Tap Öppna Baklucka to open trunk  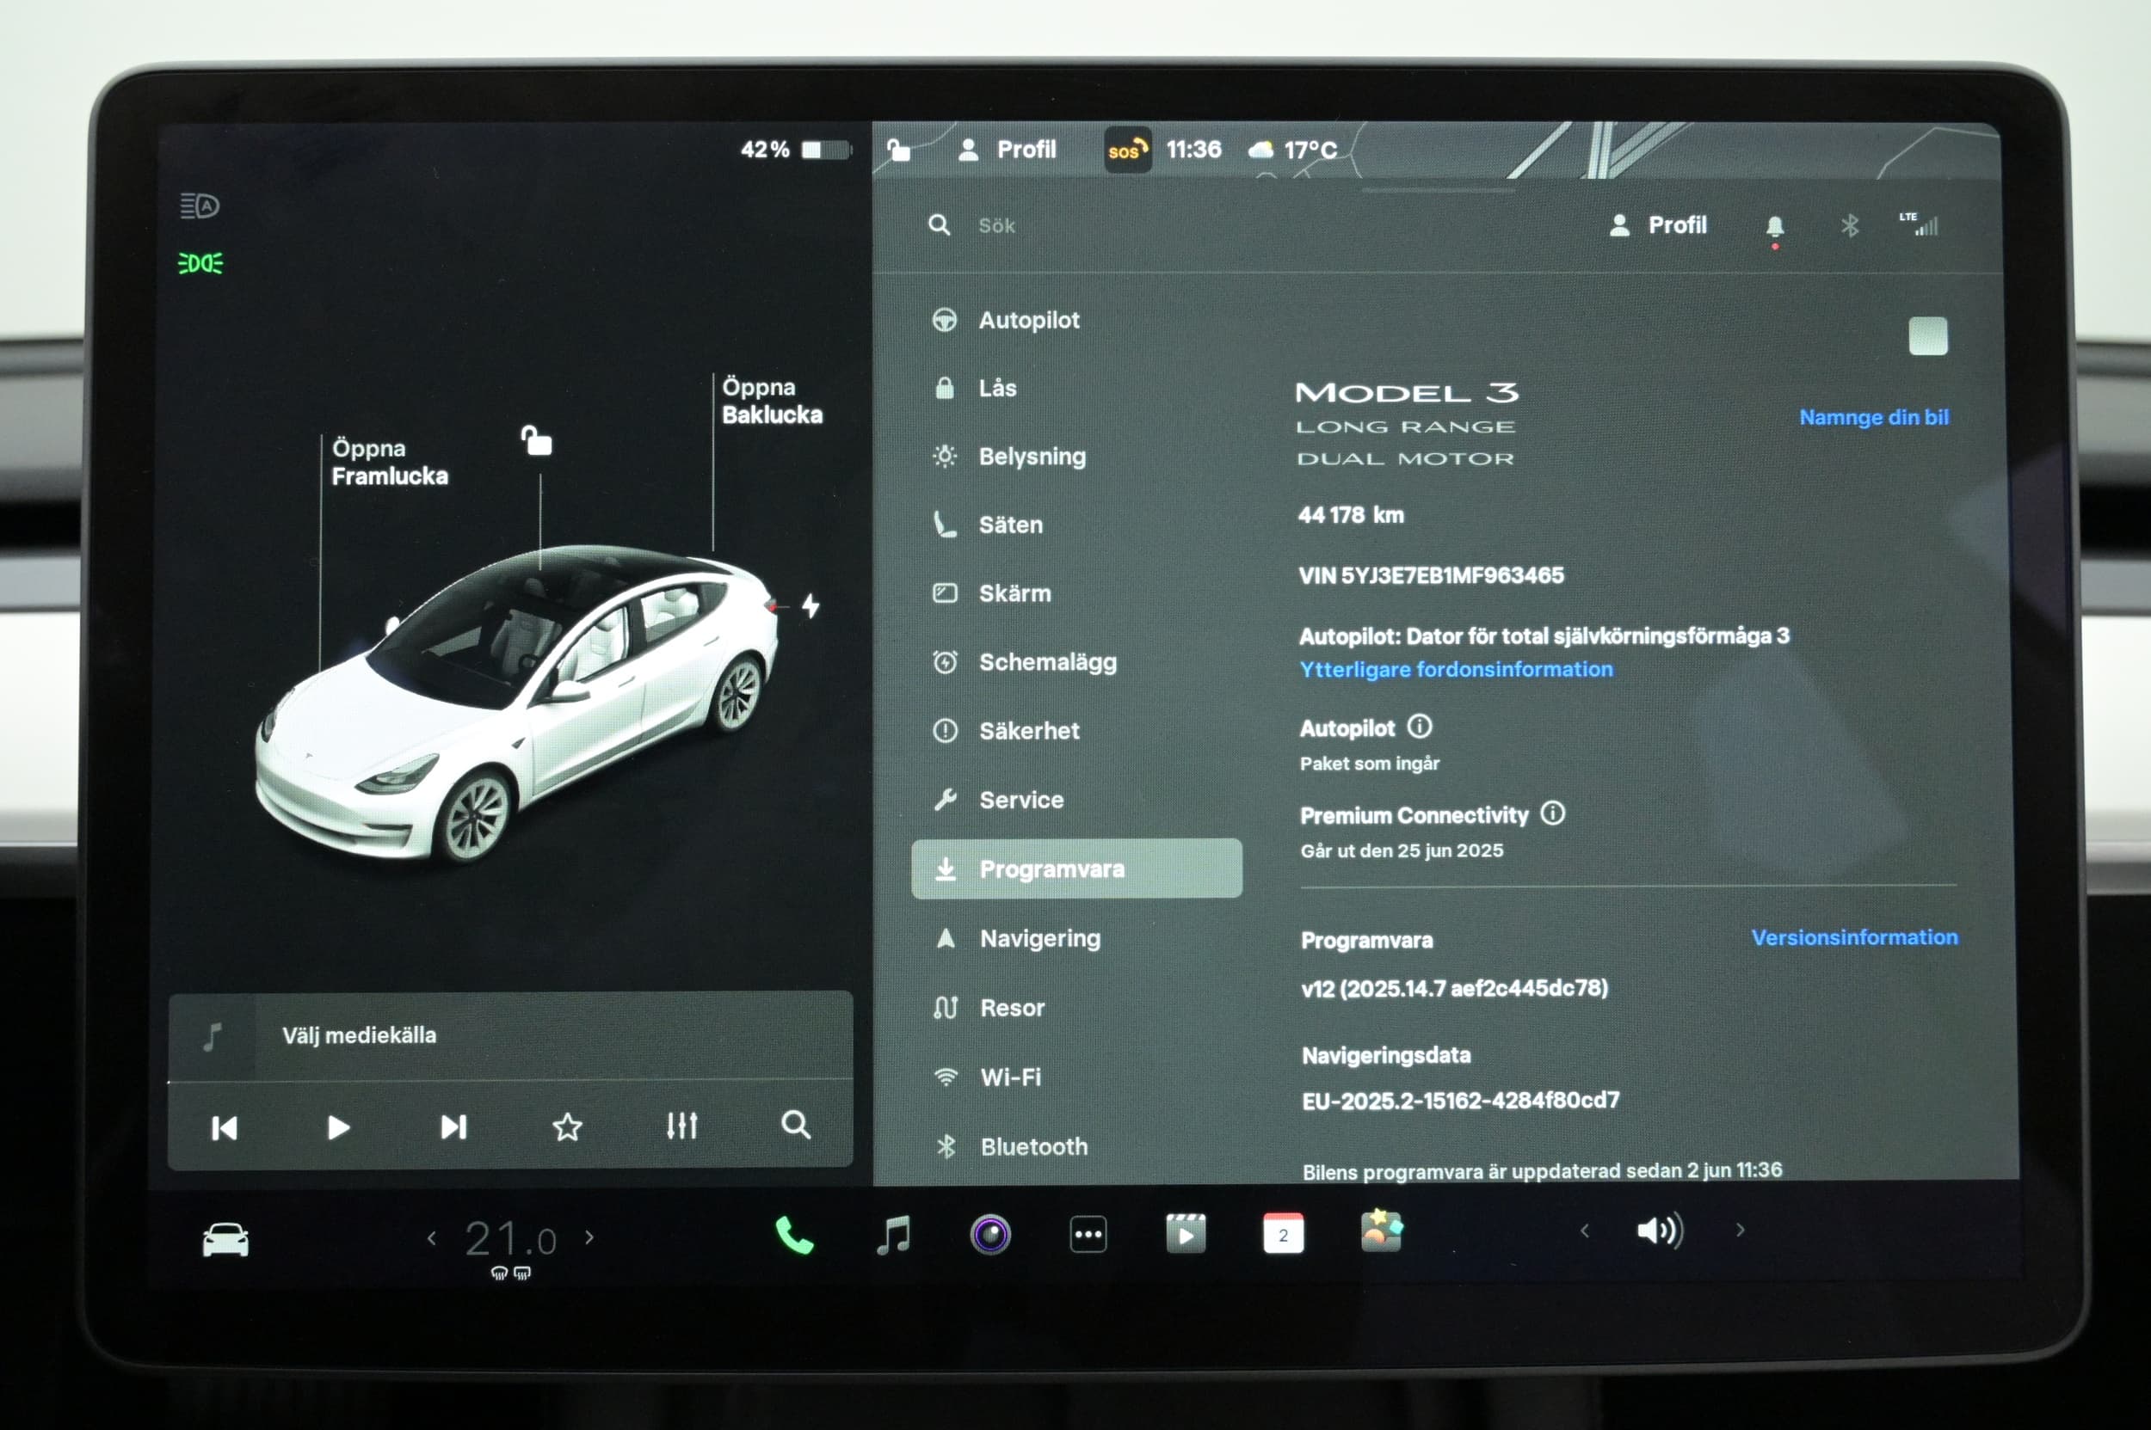click(x=772, y=401)
